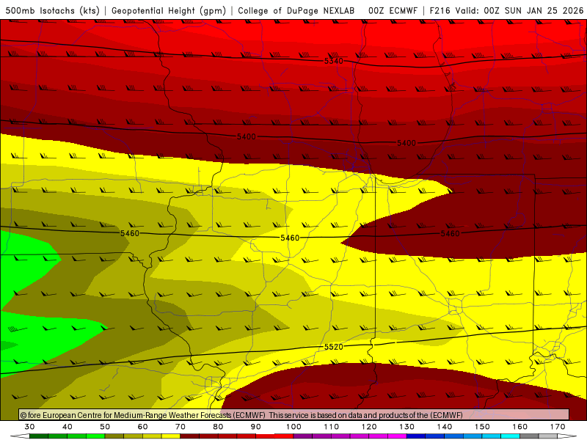
Task: Click the 'College of DuPage NEXLAB' text
Action: 296,10
